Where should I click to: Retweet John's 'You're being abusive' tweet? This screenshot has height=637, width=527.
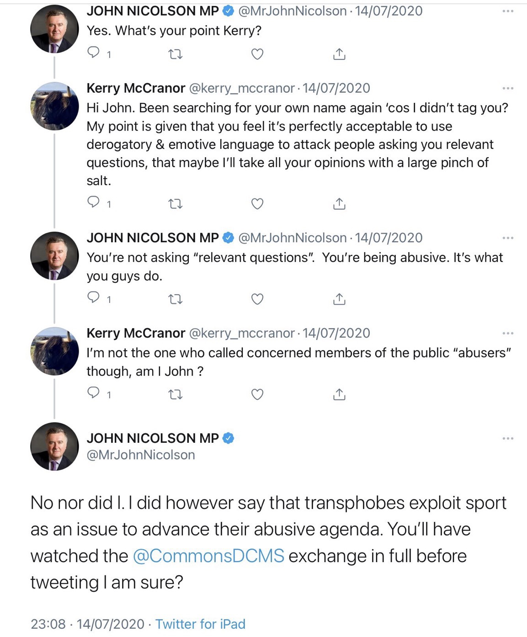coord(176,299)
